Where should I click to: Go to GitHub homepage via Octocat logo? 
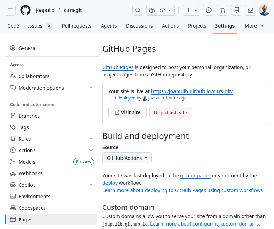25,10
